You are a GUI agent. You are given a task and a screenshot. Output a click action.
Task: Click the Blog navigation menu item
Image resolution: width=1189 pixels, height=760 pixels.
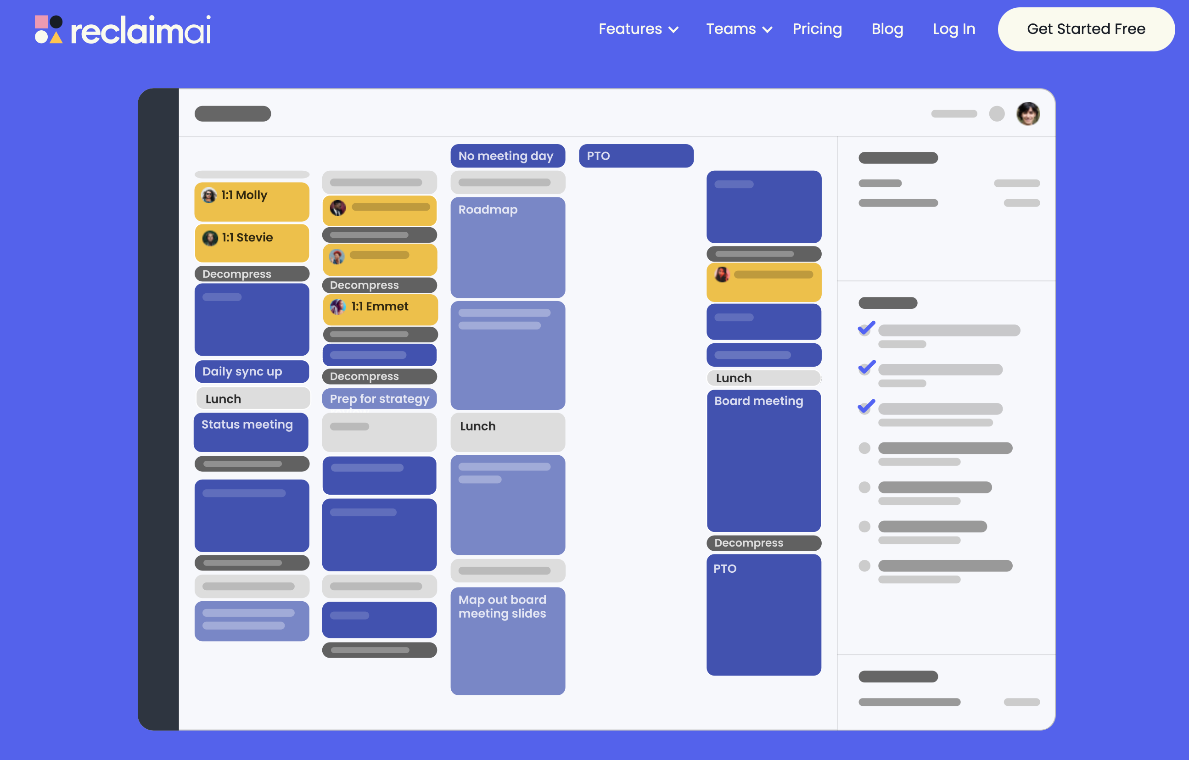887,28
